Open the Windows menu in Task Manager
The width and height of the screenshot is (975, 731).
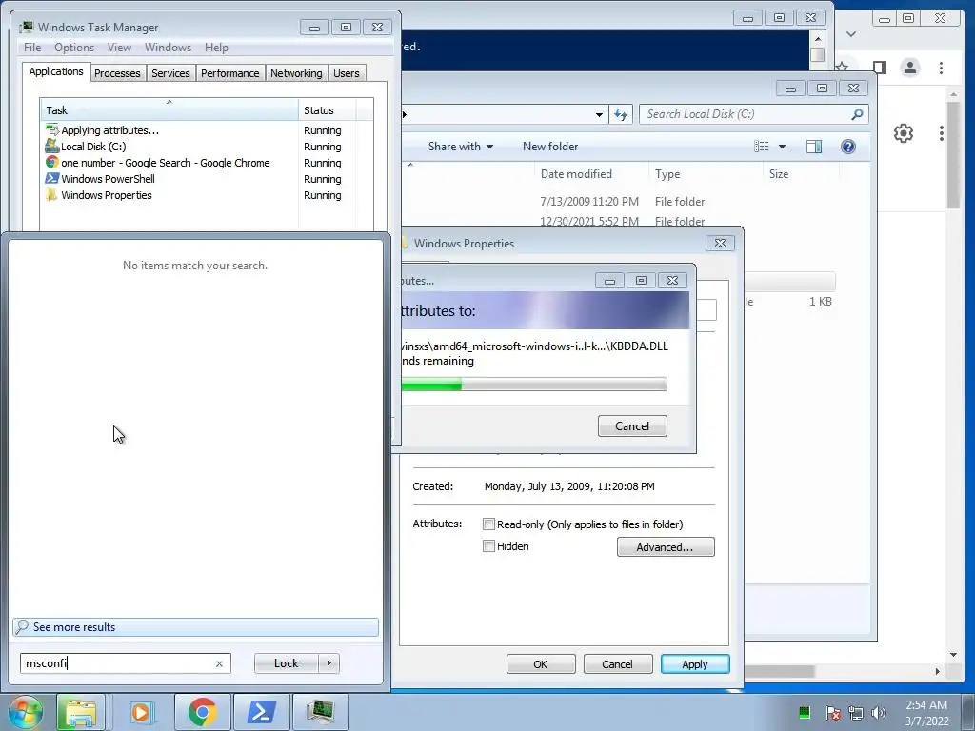[x=168, y=48]
